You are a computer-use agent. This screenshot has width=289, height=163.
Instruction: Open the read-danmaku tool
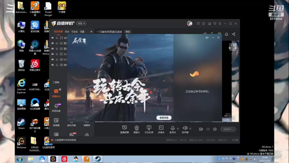pos(56,122)
